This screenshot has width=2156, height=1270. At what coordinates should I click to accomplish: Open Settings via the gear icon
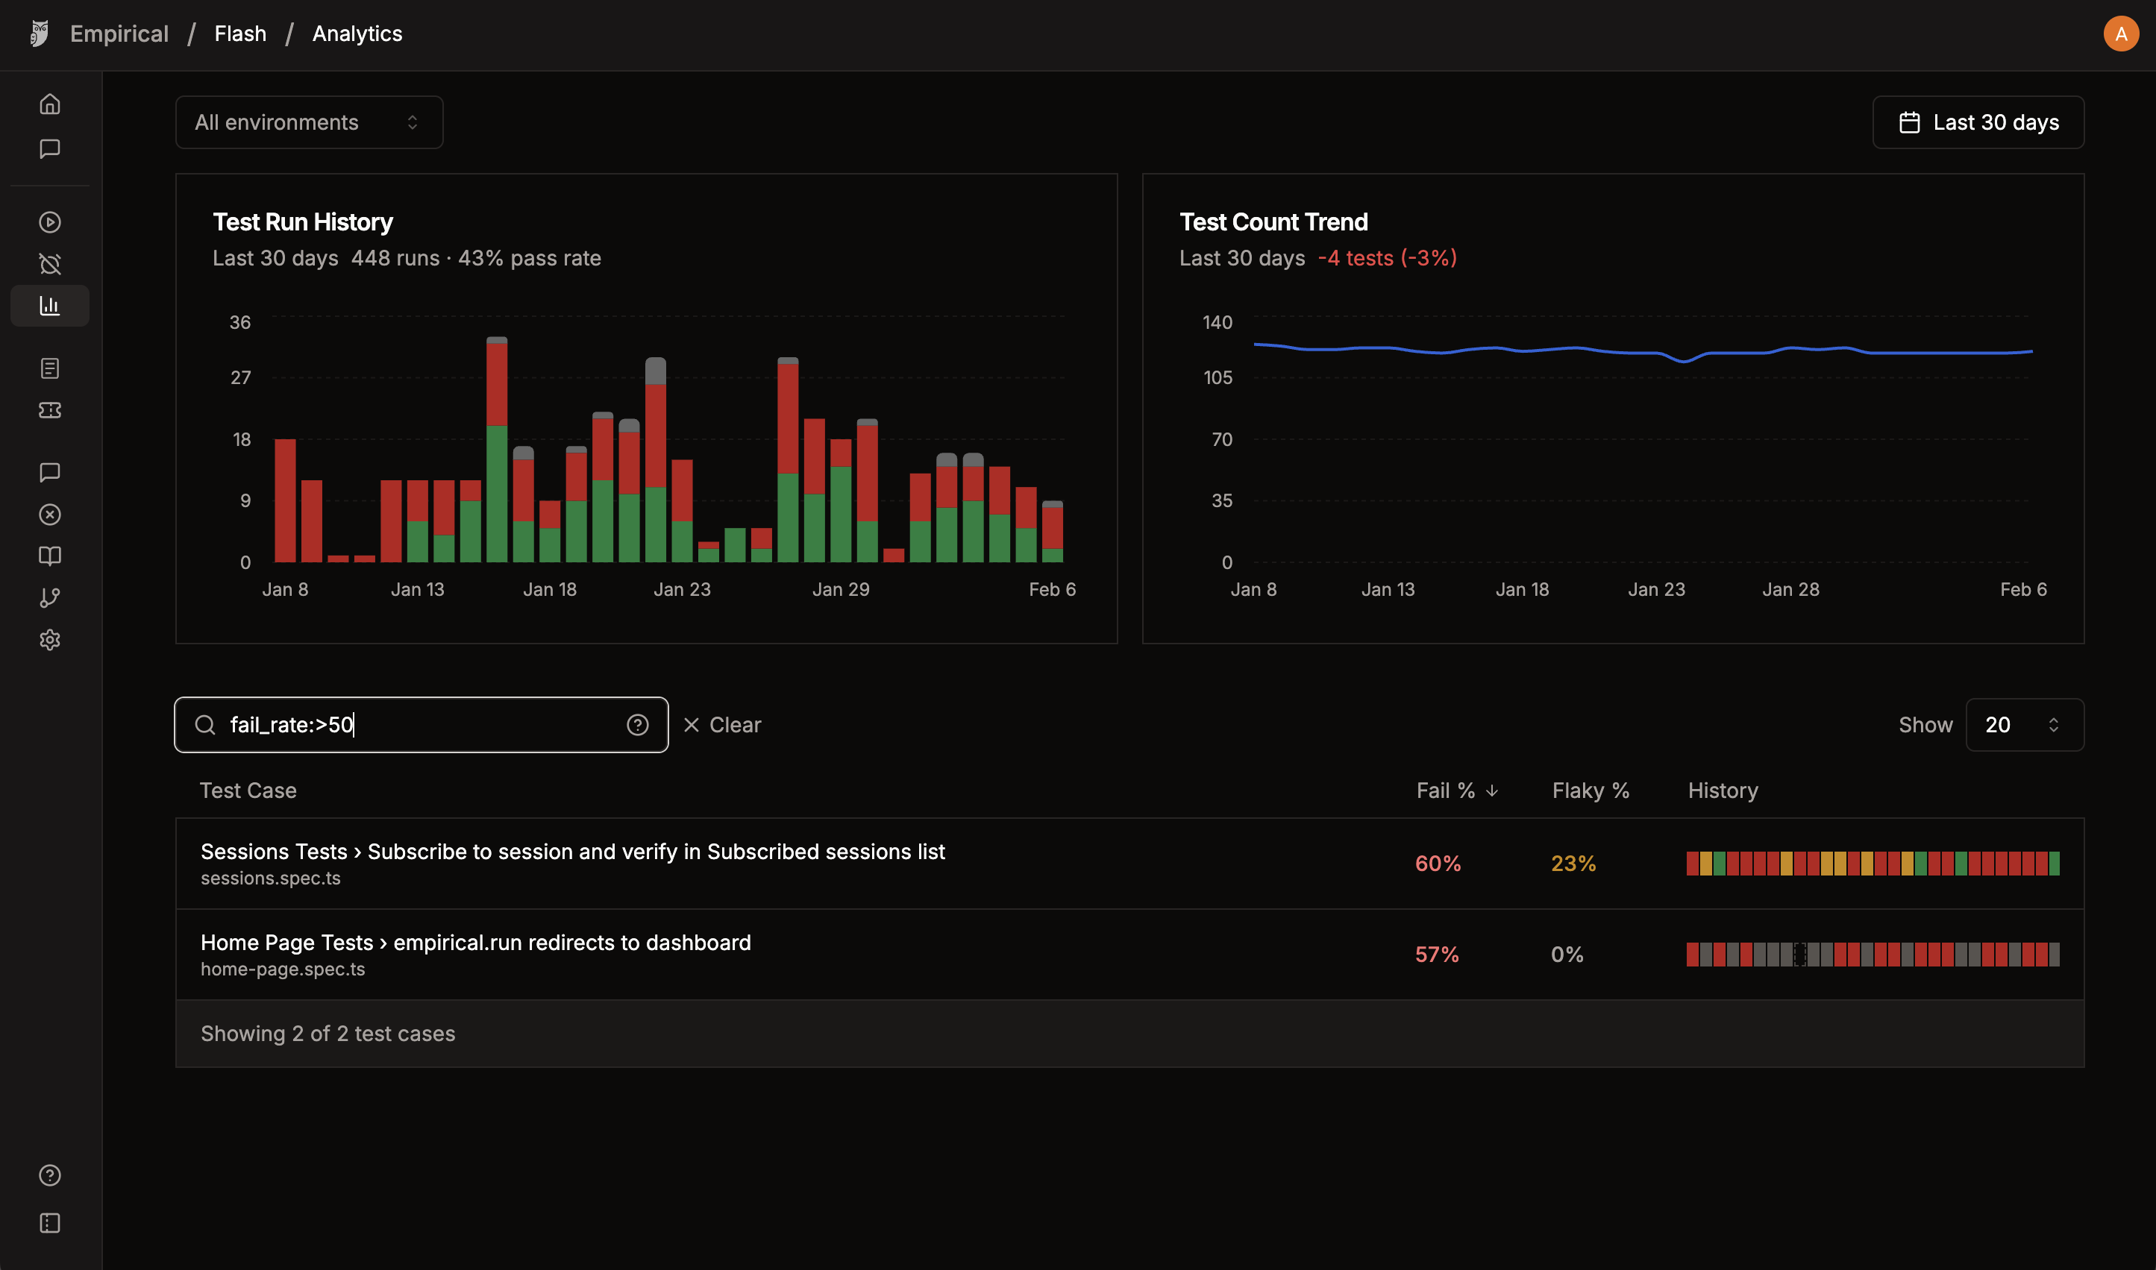click(x=48, y=639)
